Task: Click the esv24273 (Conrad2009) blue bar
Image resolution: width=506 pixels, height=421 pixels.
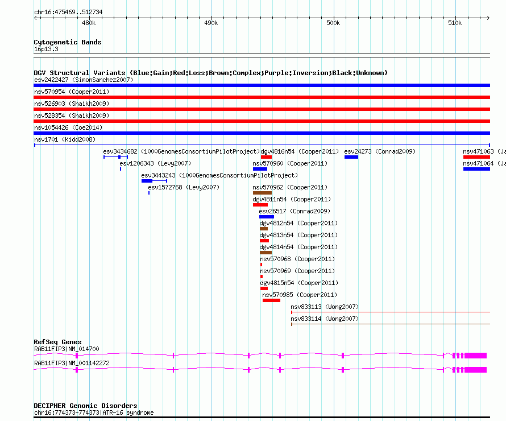Action: (351, 157)
